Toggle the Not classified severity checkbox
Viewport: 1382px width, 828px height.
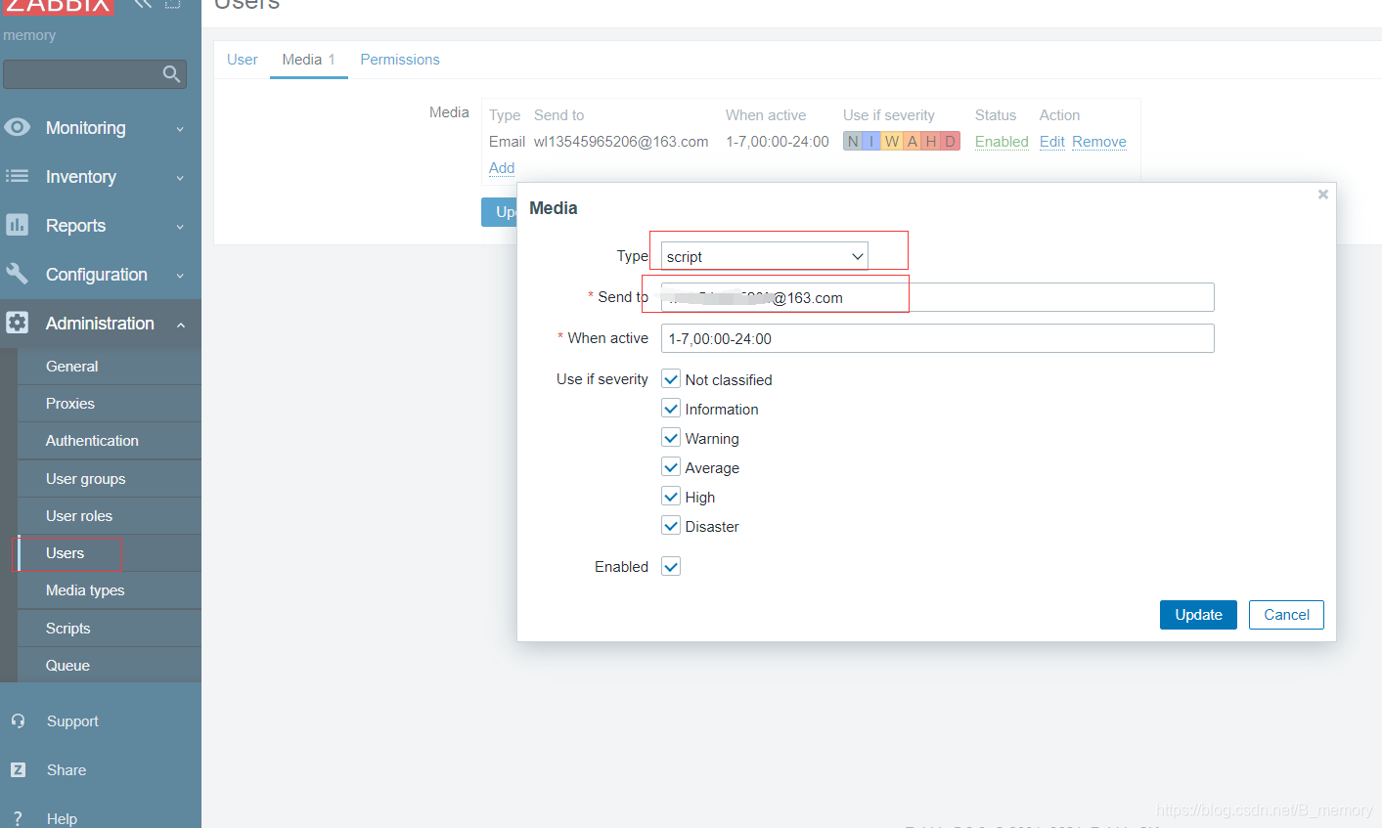point(671,379)
